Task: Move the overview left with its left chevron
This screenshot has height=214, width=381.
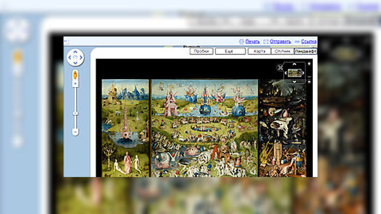Action: [x=286, y=73]
